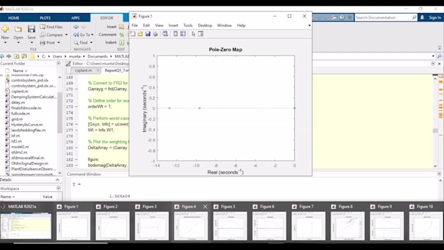Open the Property Inspector icon
Screen dimensions: 444x250
tap(200, 34)
